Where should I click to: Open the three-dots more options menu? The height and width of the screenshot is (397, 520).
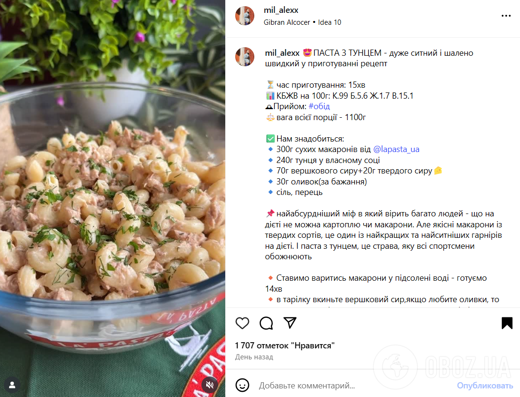point(506,16)
